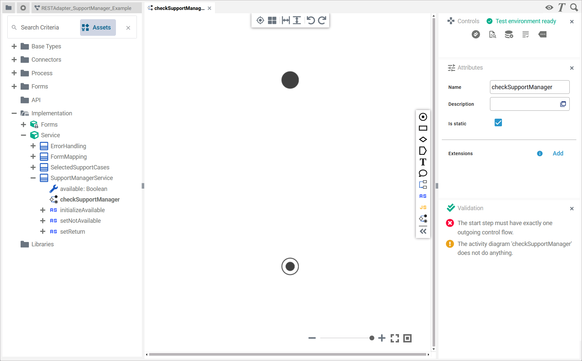Click the Undo icon above canvas
582x361 pixels.
(x=311, y=20)
